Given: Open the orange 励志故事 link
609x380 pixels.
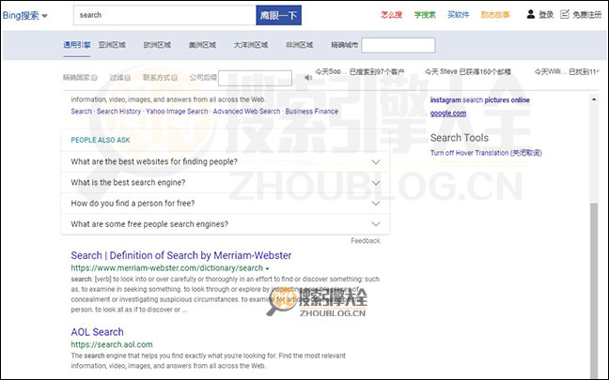Looking at the screenshot, I should (x=495, y=15).
